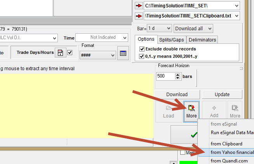This screenshot has width=254, height=164.
Task: Uncheck Exclude double records
Action: [142, 49]
